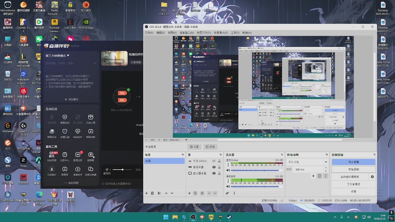This screenshot has height=222, width=395.
Task: Pop out the Controls dock panel
Action: (x=374, y=154)
